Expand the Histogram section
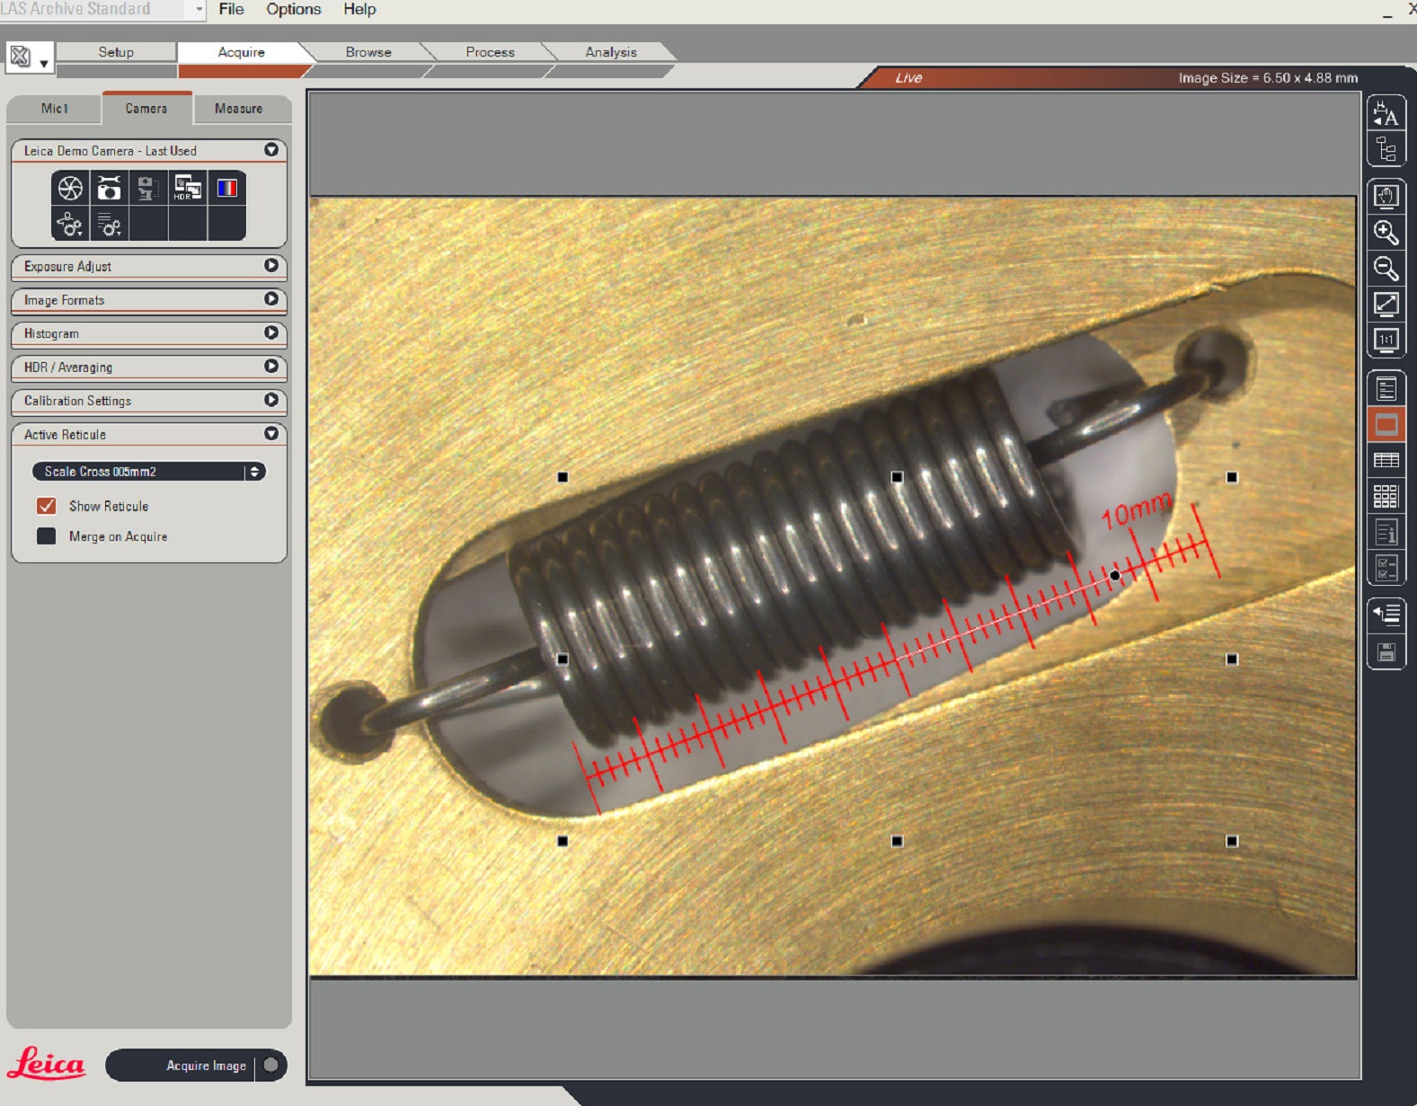The image size is (1417, 1106). coord(270,333)
